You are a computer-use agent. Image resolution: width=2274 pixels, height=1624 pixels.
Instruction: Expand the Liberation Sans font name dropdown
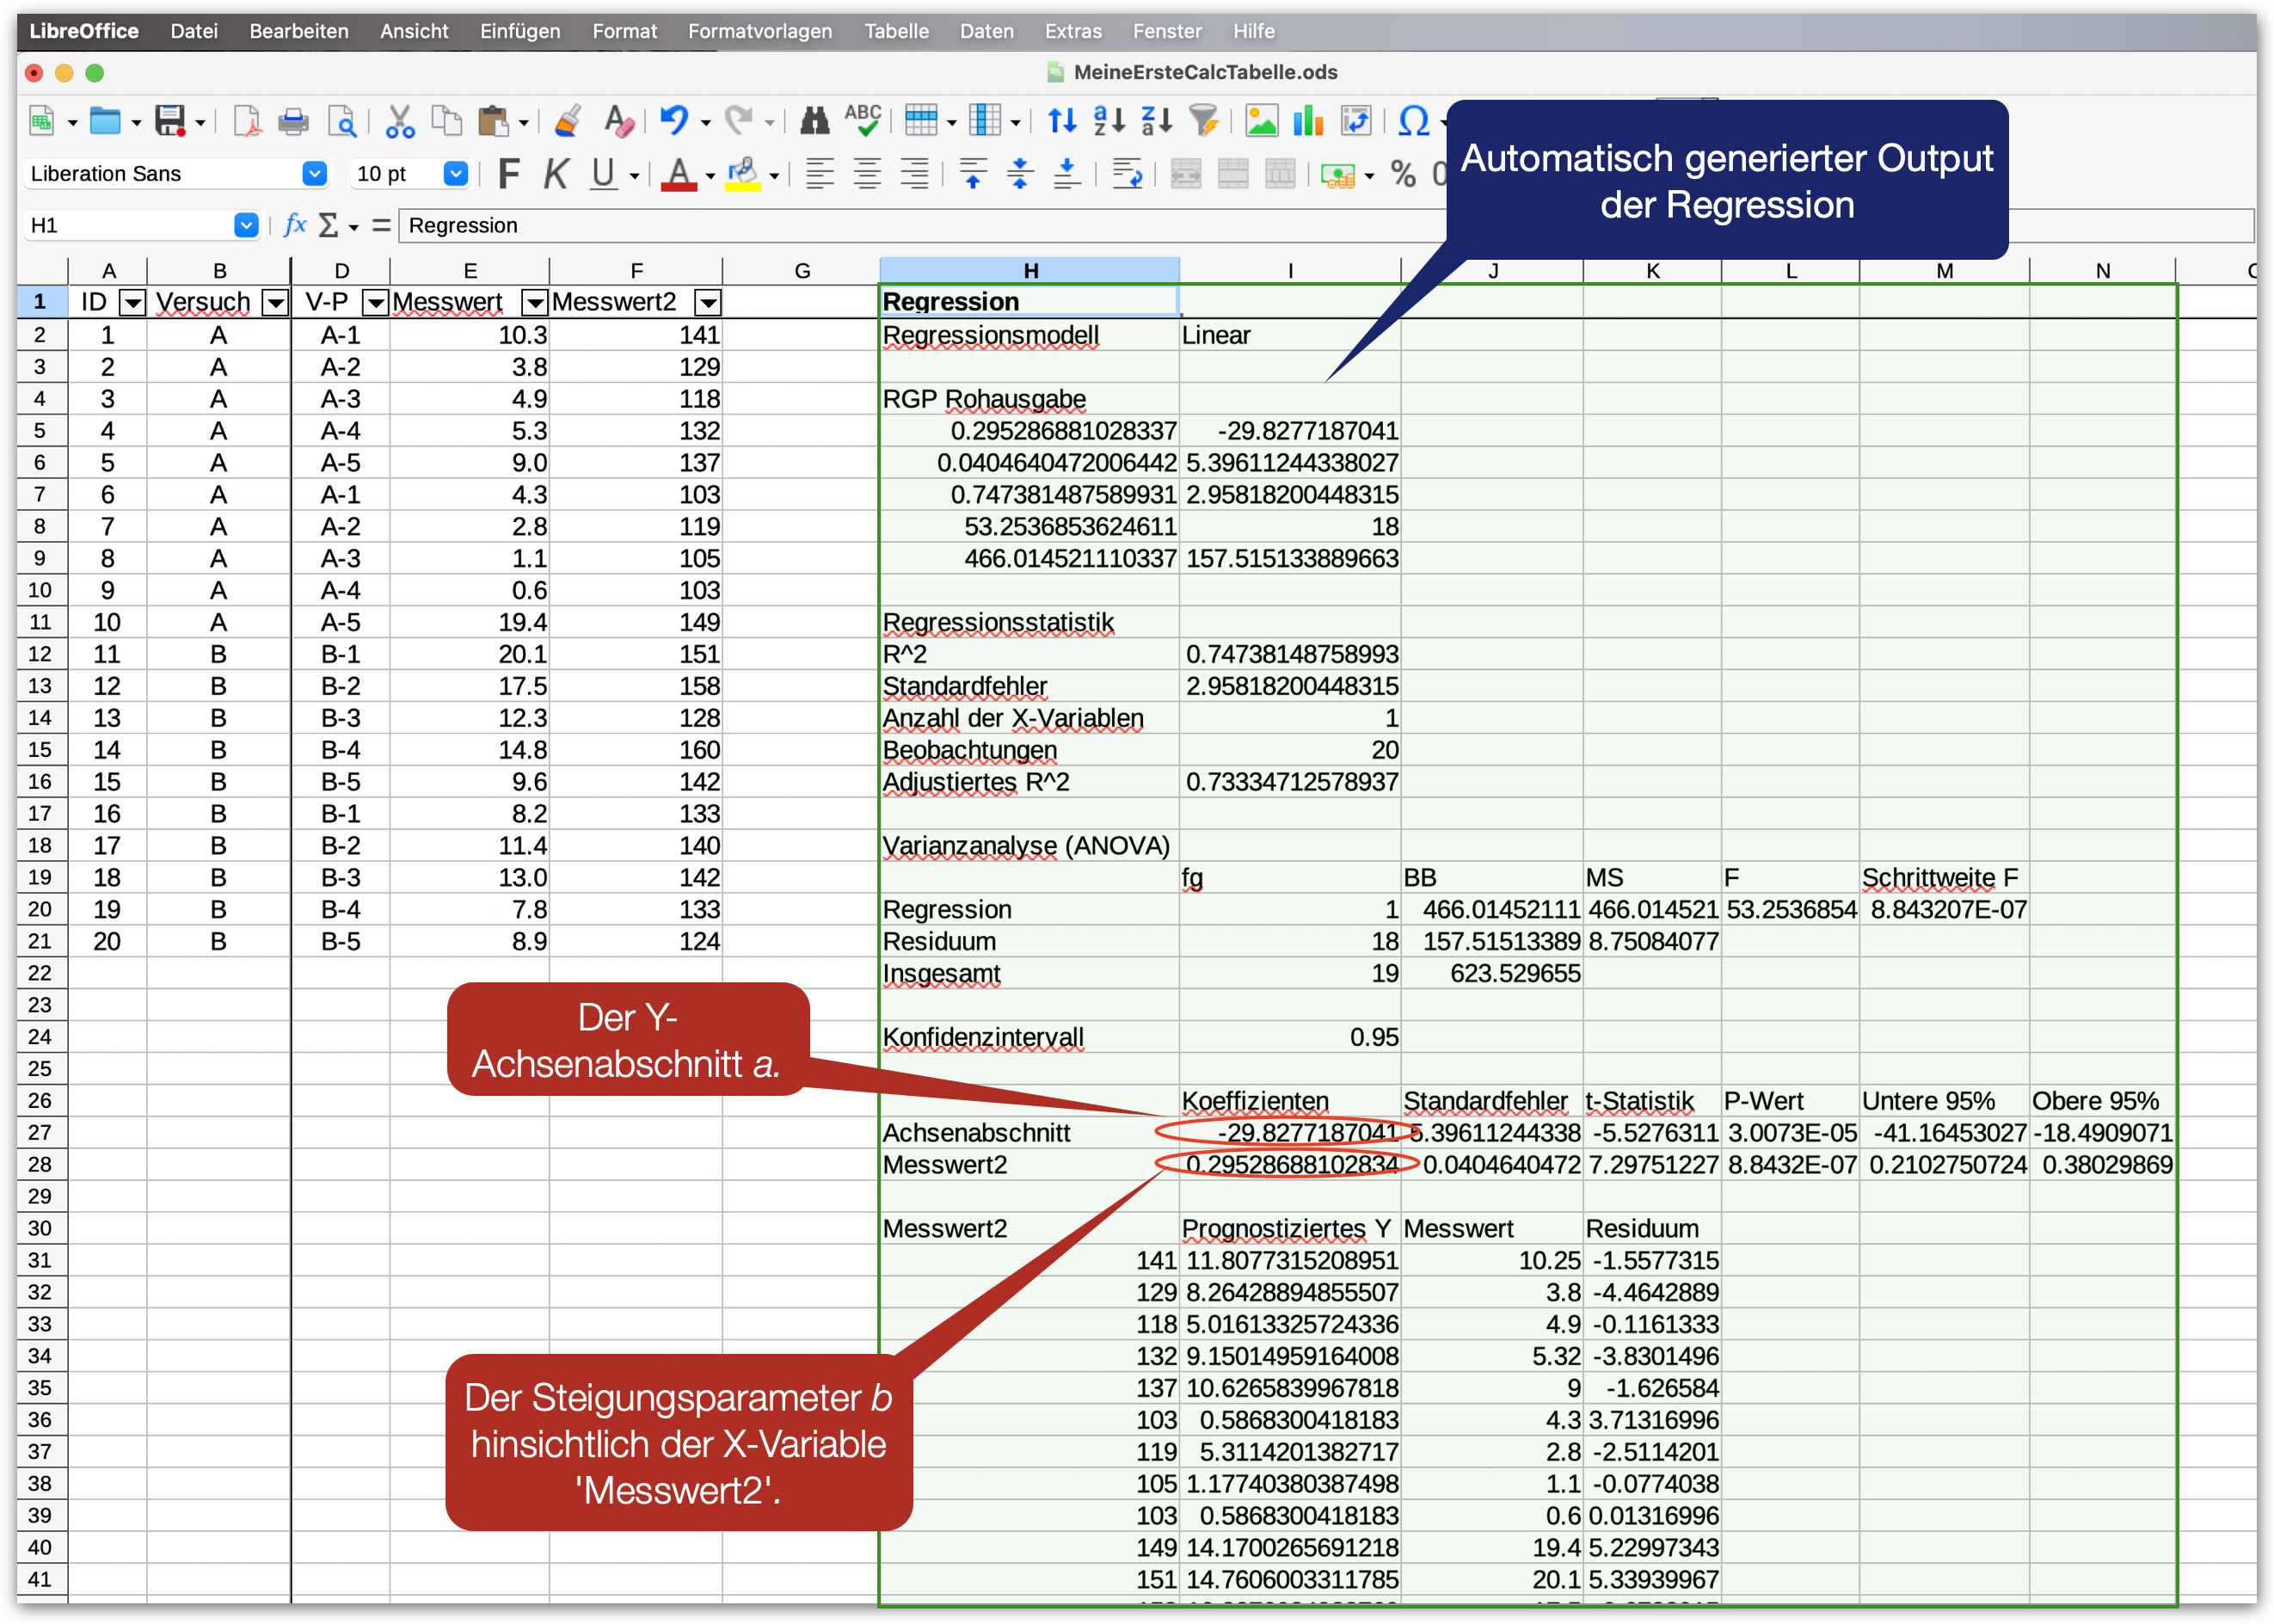pyautogui.click(x=314, y=174)
